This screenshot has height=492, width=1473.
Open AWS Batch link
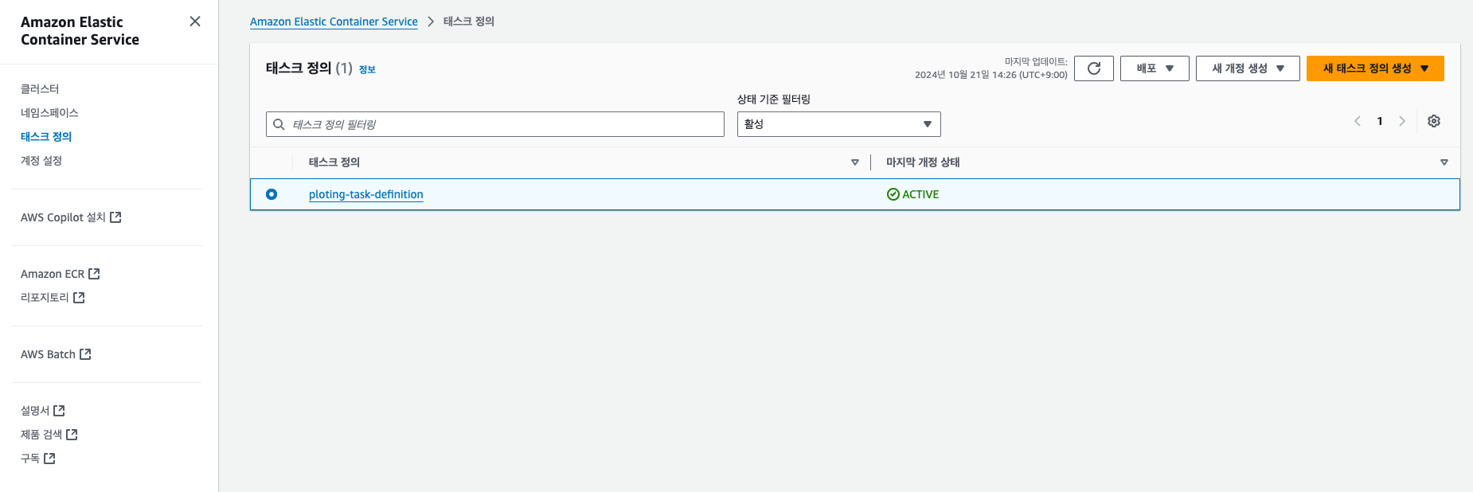point(48,354)
